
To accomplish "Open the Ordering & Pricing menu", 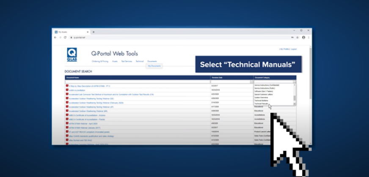I will tap(100, 61).
